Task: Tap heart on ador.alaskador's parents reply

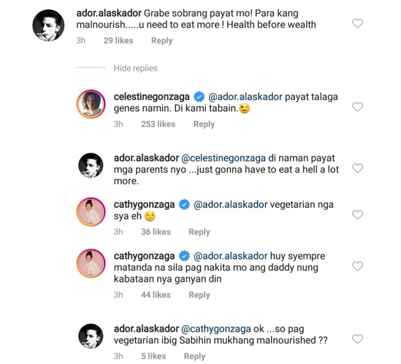Action: pyautogui.click(x=357, y=168)
